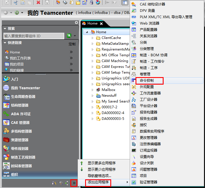Click the red delete X toolbar icon
This screenshot has width=205, height=188.
(x=38, y=2)
